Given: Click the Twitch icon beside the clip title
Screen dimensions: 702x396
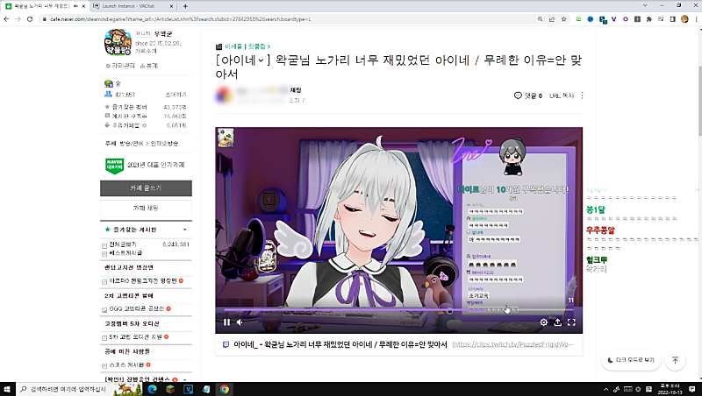Looking at the screenshot, I should (226, 344).
